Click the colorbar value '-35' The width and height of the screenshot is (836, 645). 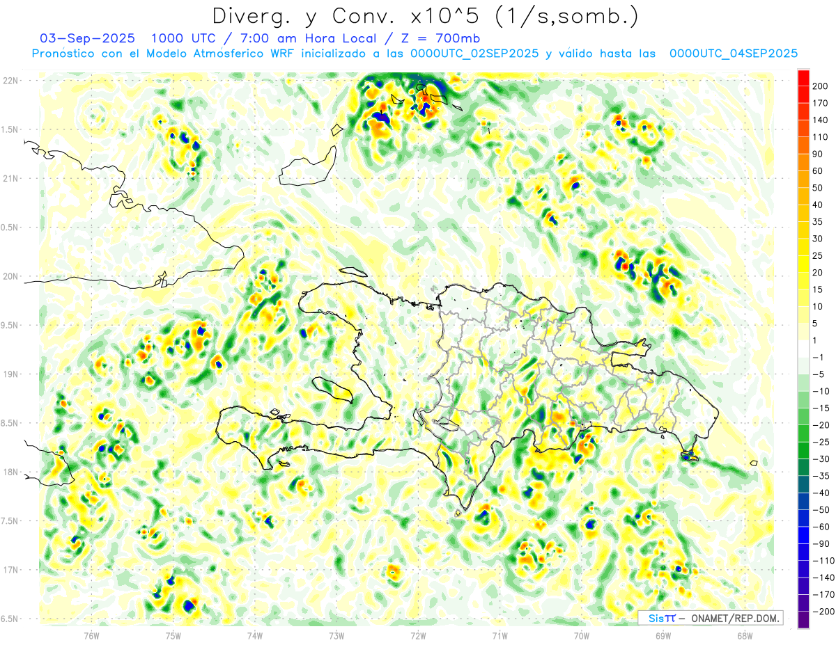(821, 476)
